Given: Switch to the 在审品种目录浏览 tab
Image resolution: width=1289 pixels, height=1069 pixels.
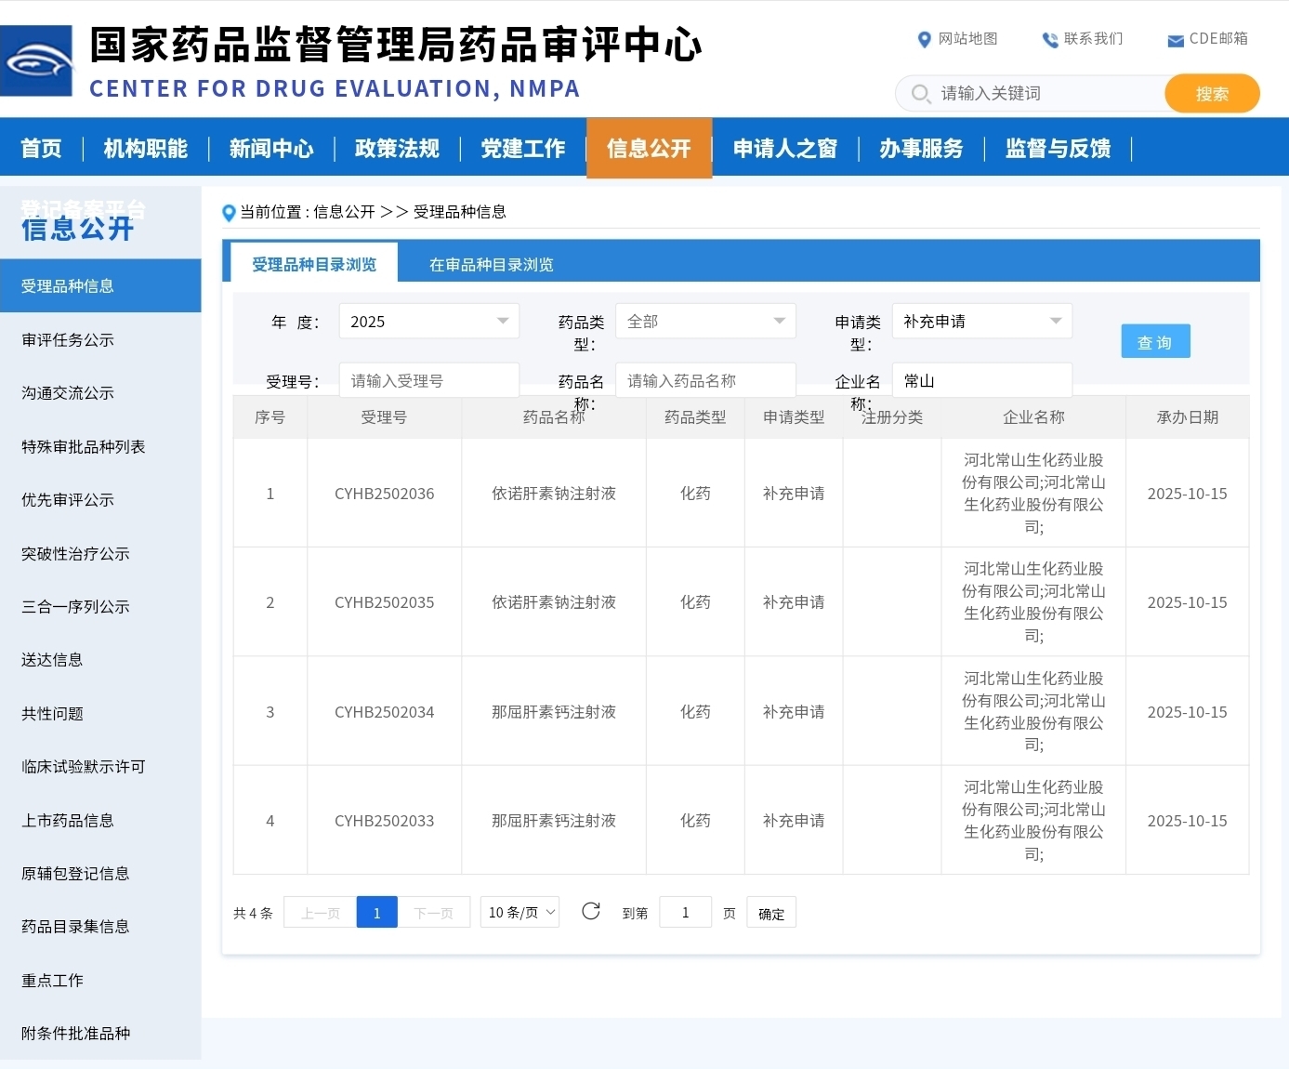Looking at the screenshot, I should point(491,265).
